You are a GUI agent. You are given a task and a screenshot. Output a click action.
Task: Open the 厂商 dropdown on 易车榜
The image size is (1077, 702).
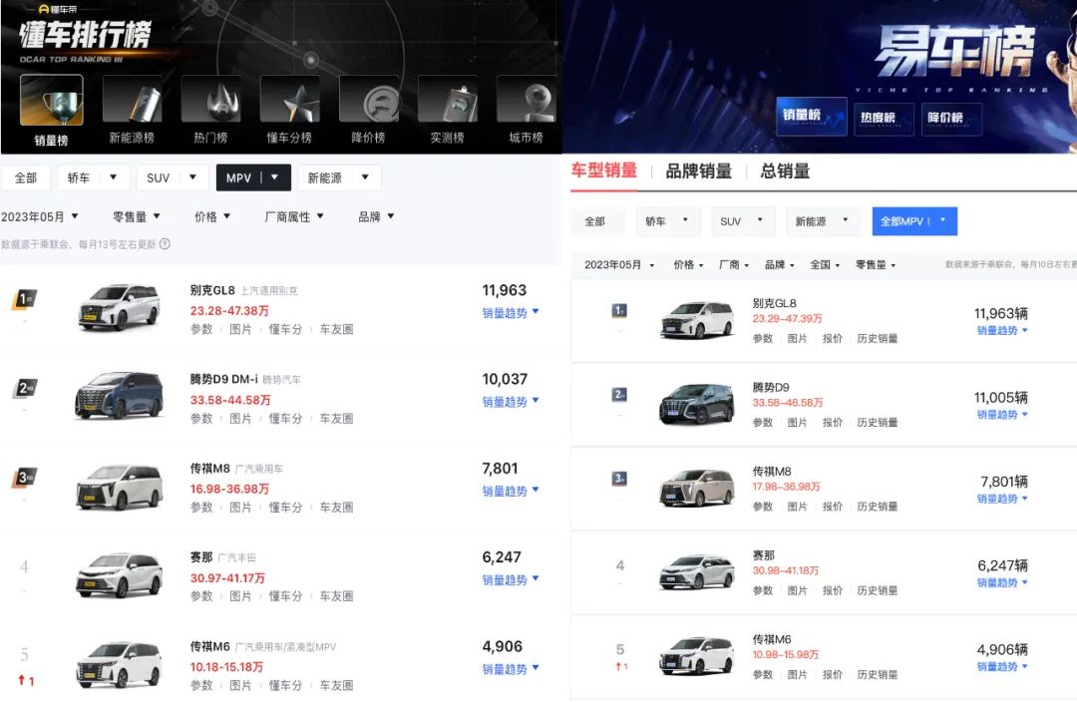[734, 265]
